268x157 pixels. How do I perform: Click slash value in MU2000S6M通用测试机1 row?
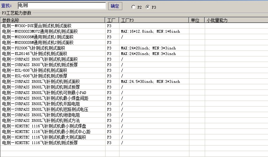coord(122,37)
